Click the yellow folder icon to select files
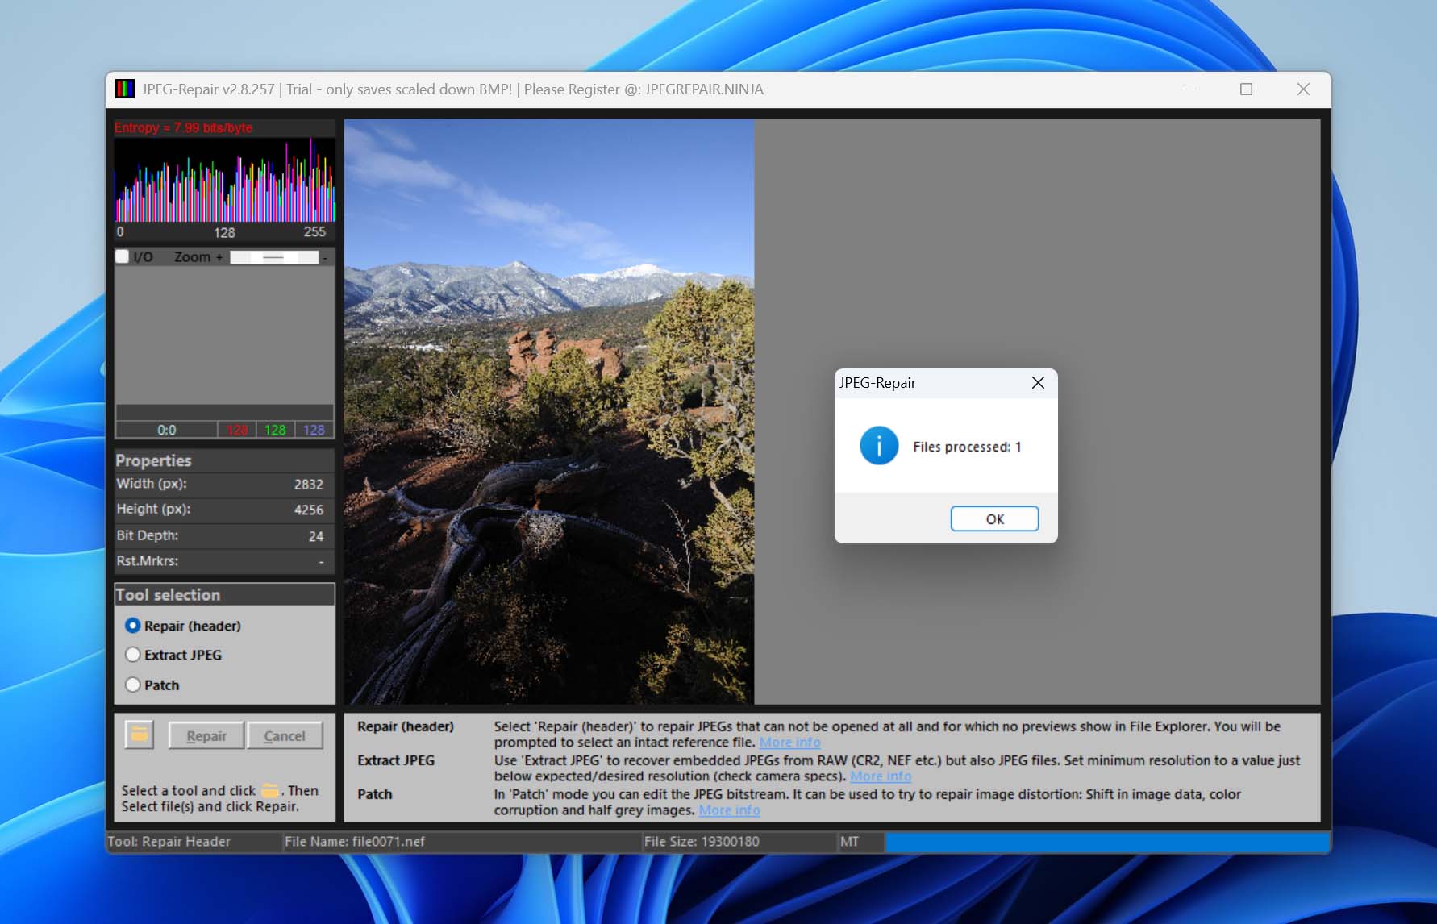 click(x=140, y=735)
